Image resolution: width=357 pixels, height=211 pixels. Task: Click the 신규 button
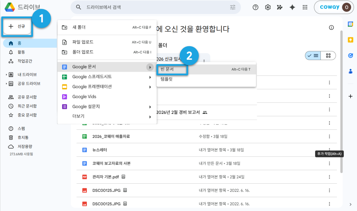pyautogui.click(x=17, y=26)
